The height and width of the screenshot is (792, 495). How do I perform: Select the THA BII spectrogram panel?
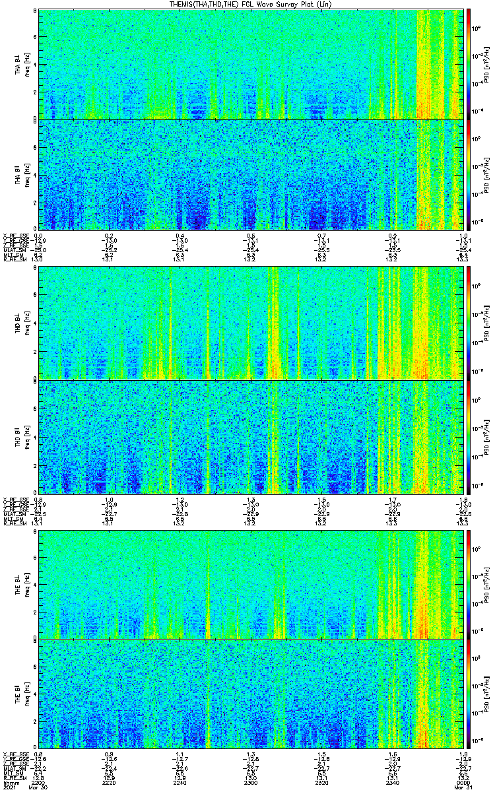point(251,174)
